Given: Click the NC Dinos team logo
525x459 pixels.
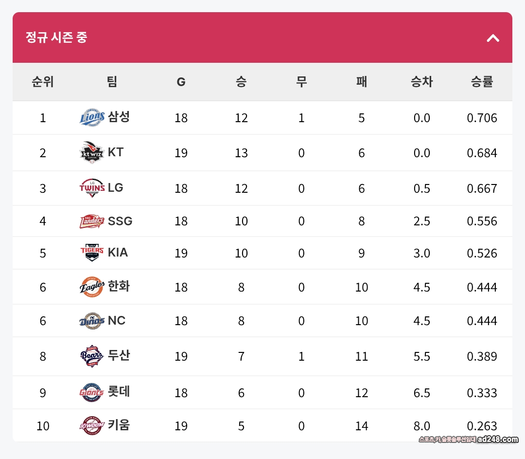Looking at the screenshot, I should pos(92,321).
